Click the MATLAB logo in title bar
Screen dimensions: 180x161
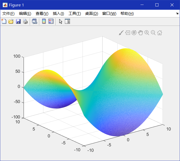coord(5,5)
